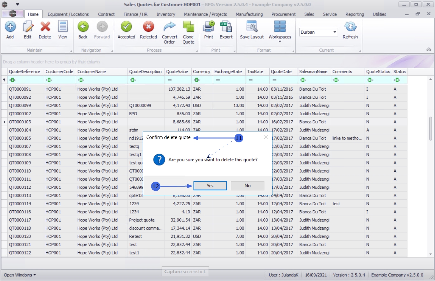Click the vertical scrollbar thumb of the grid
435x281 pixels.
pos(431,128)
